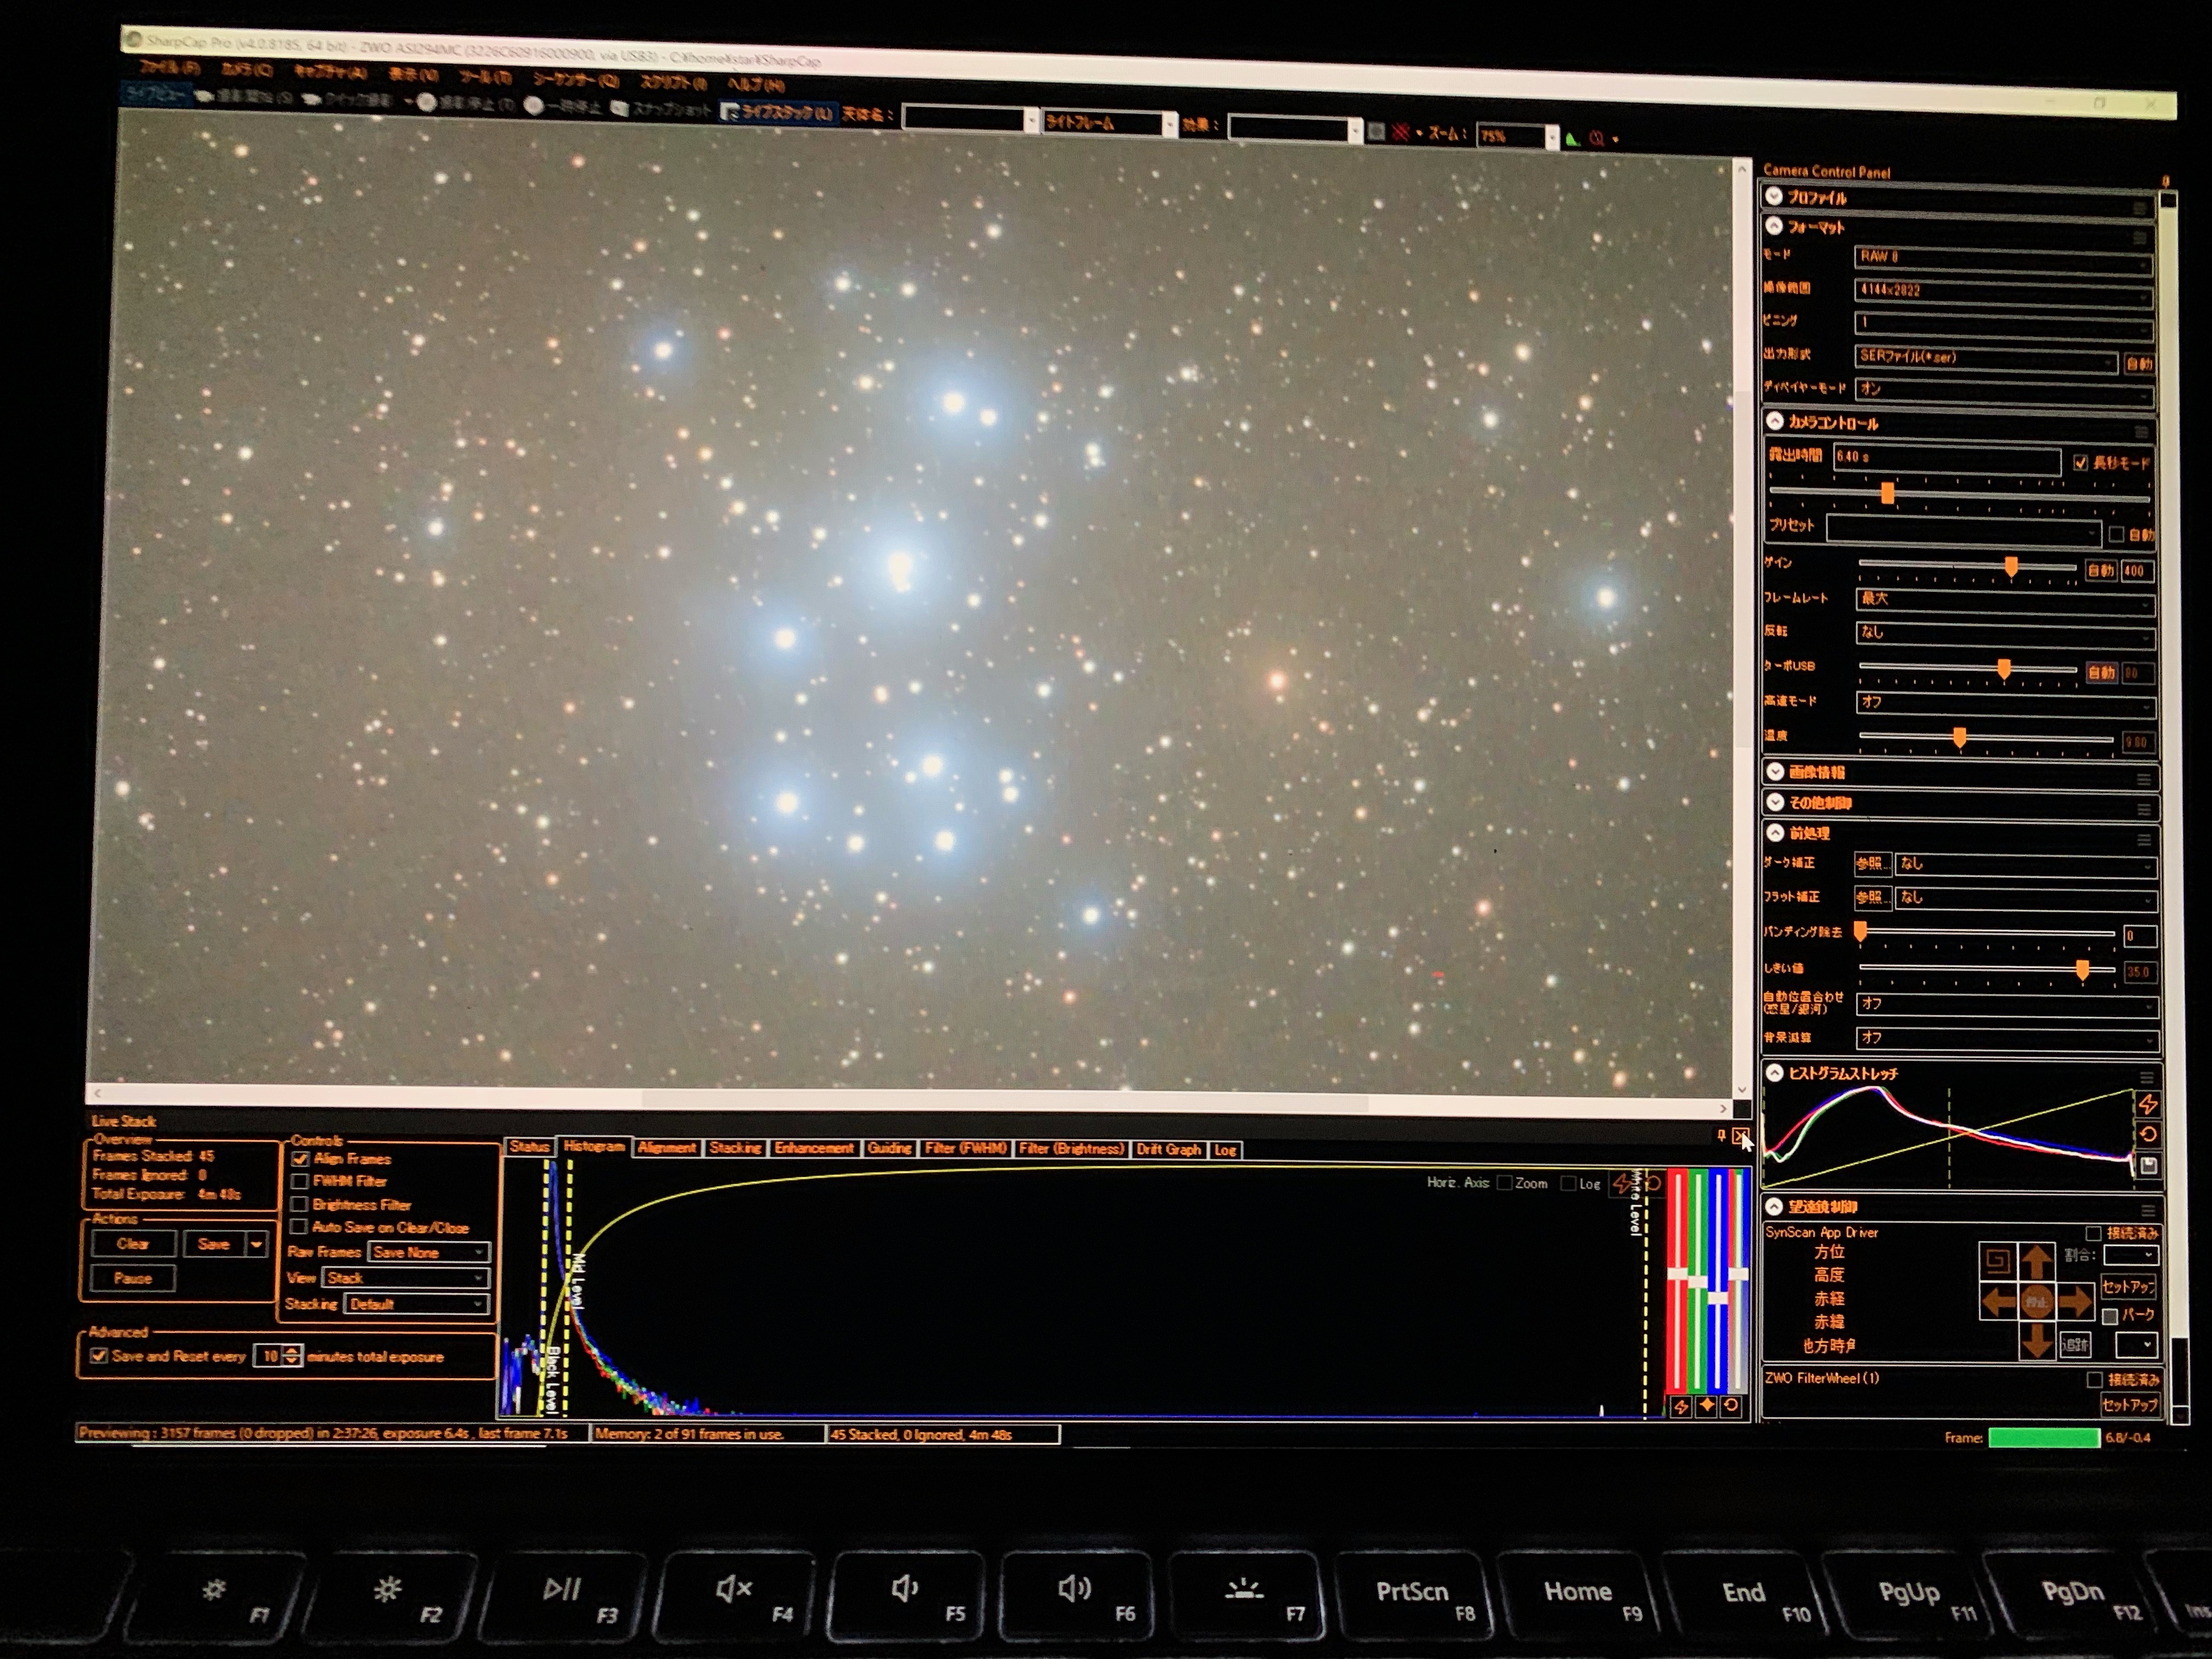Screen dimensions: 2212x1659
Task: Open the Stacking Default dropdown
Action: pos(416,1304)
